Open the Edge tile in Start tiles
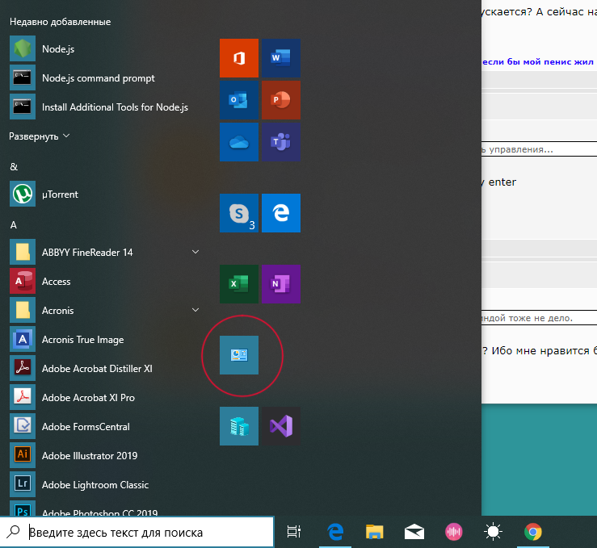 [x=281, y=213]
